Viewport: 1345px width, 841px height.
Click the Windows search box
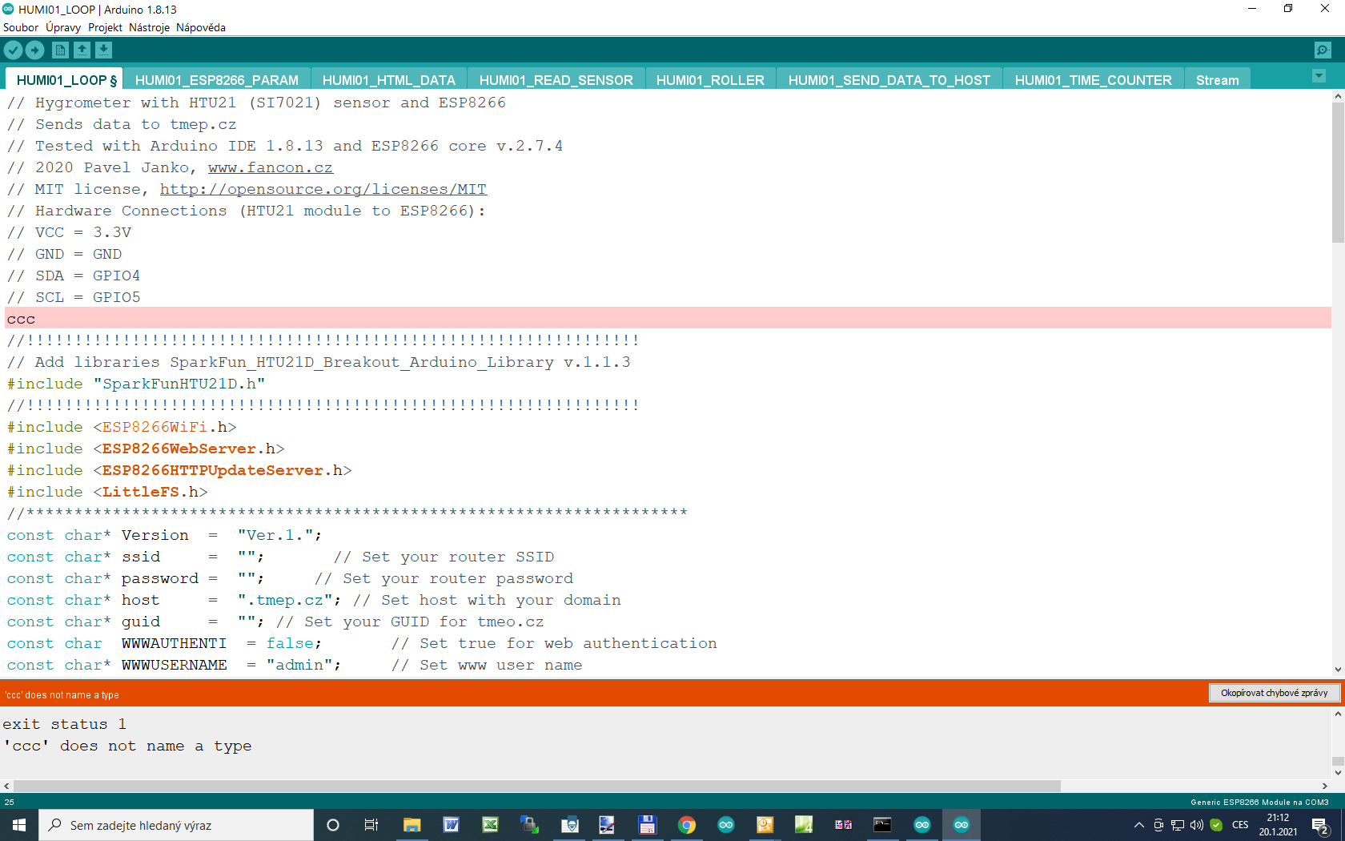point(176,825)
